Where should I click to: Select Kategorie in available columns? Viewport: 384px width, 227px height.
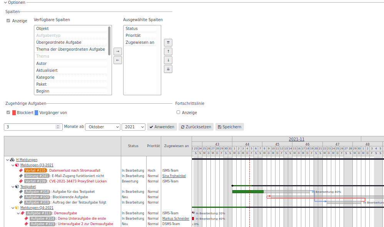click(x=71, y=77)
